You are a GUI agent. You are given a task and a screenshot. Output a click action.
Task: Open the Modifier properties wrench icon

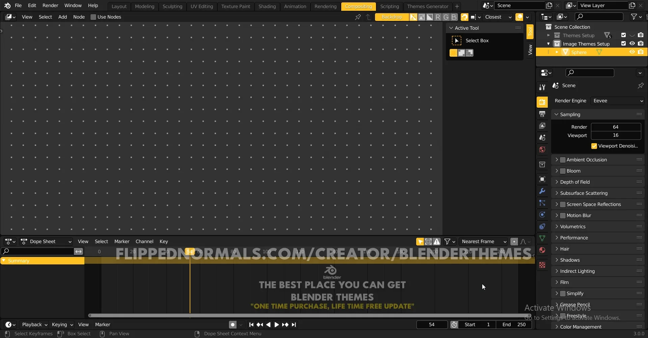click(x=542, y=191)
